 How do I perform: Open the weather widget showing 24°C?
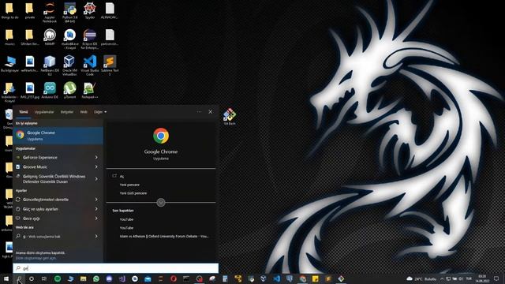pos(421,278)
